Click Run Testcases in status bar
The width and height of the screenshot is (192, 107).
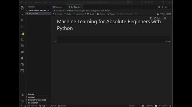click(31, 106)
